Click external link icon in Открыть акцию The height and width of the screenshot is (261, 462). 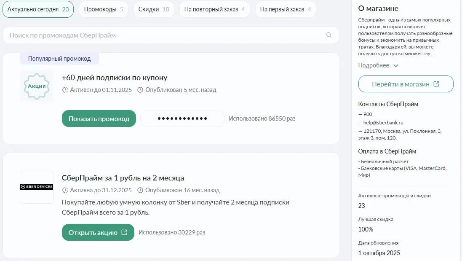pyautogui.click(x=124, y=232)
